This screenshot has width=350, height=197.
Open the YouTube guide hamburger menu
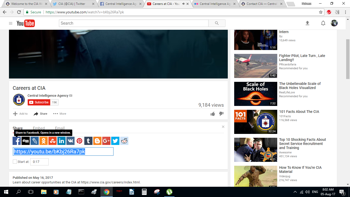pos(11,23)
